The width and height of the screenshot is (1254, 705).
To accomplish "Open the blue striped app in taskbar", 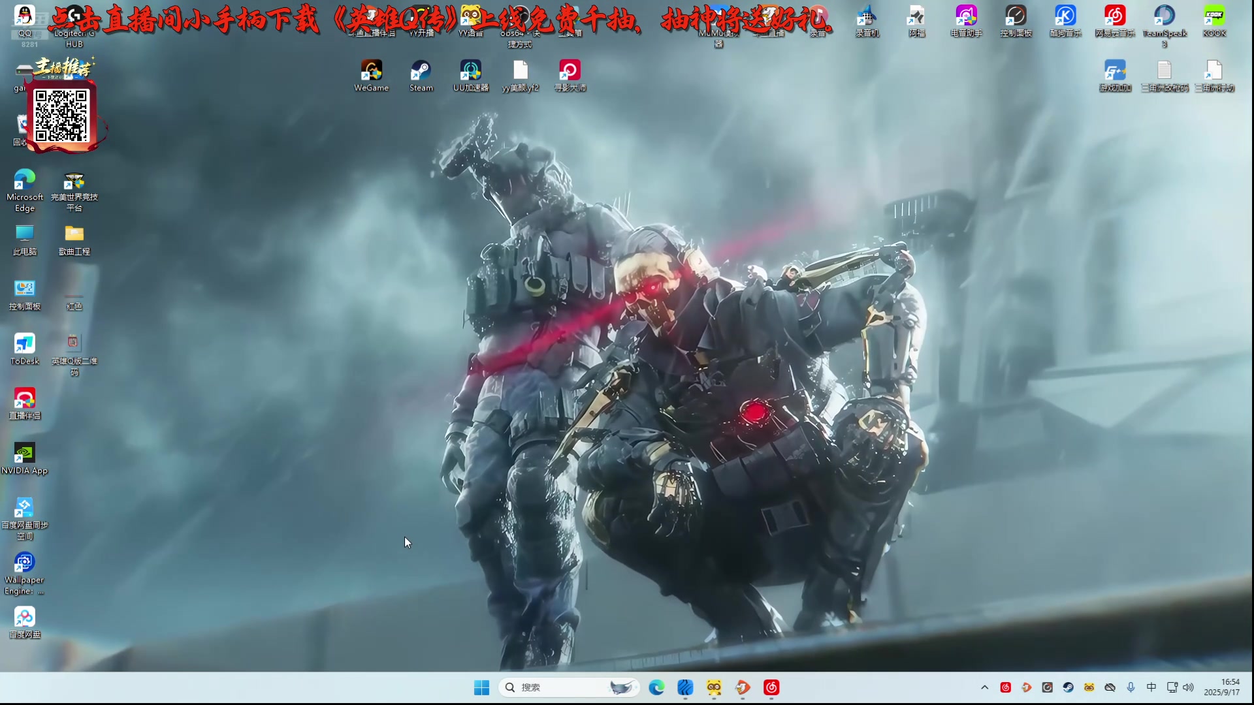I will [x=685, y=687].
